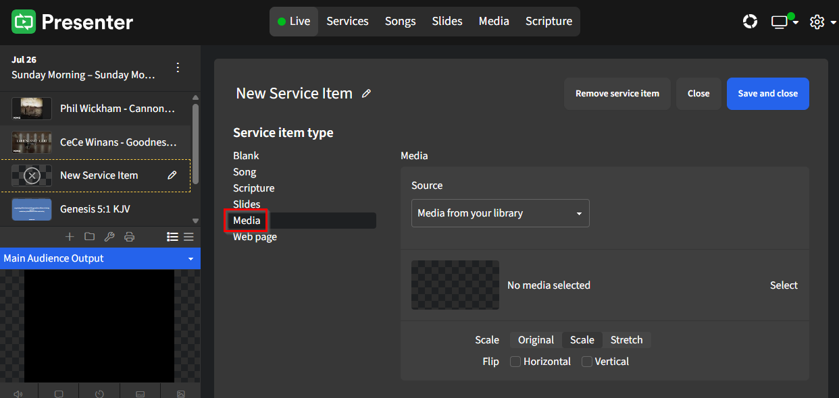Screen dimensions: 839x398
Task: Select Genesis 5:1 KJV service item
Action: point(95,209)
